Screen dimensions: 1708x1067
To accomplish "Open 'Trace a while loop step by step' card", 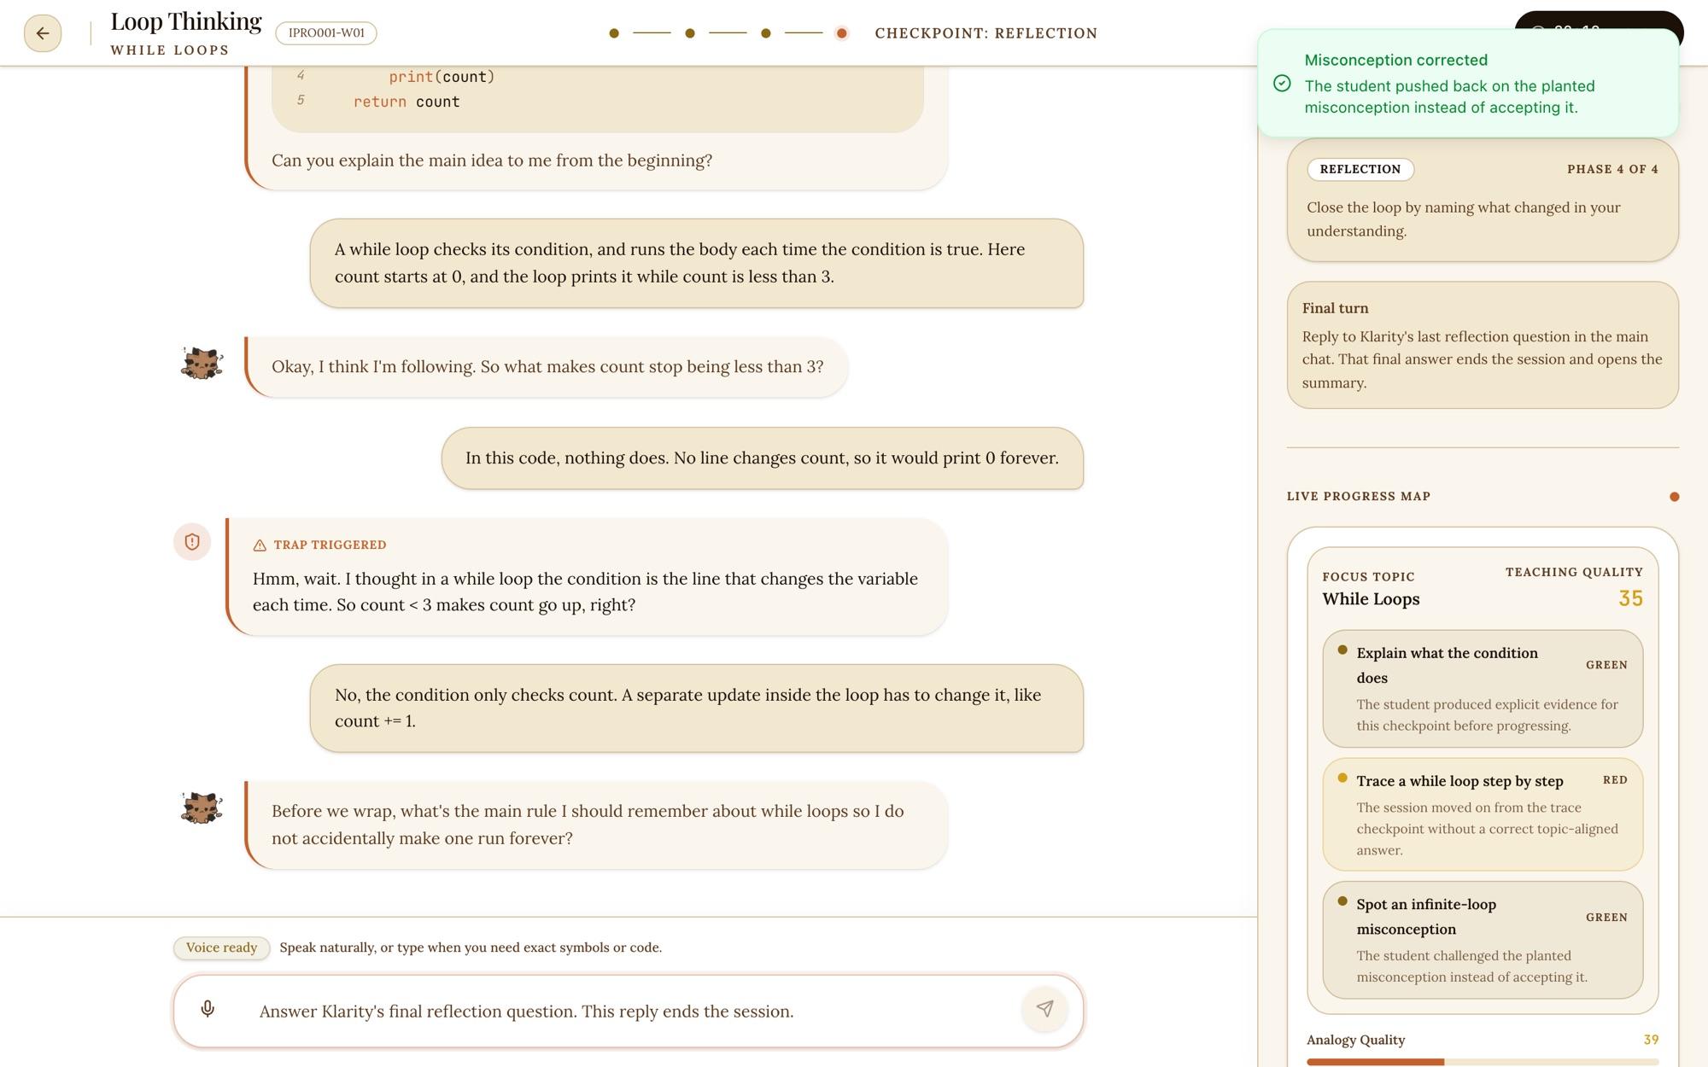I will [x=1483, y=814].
